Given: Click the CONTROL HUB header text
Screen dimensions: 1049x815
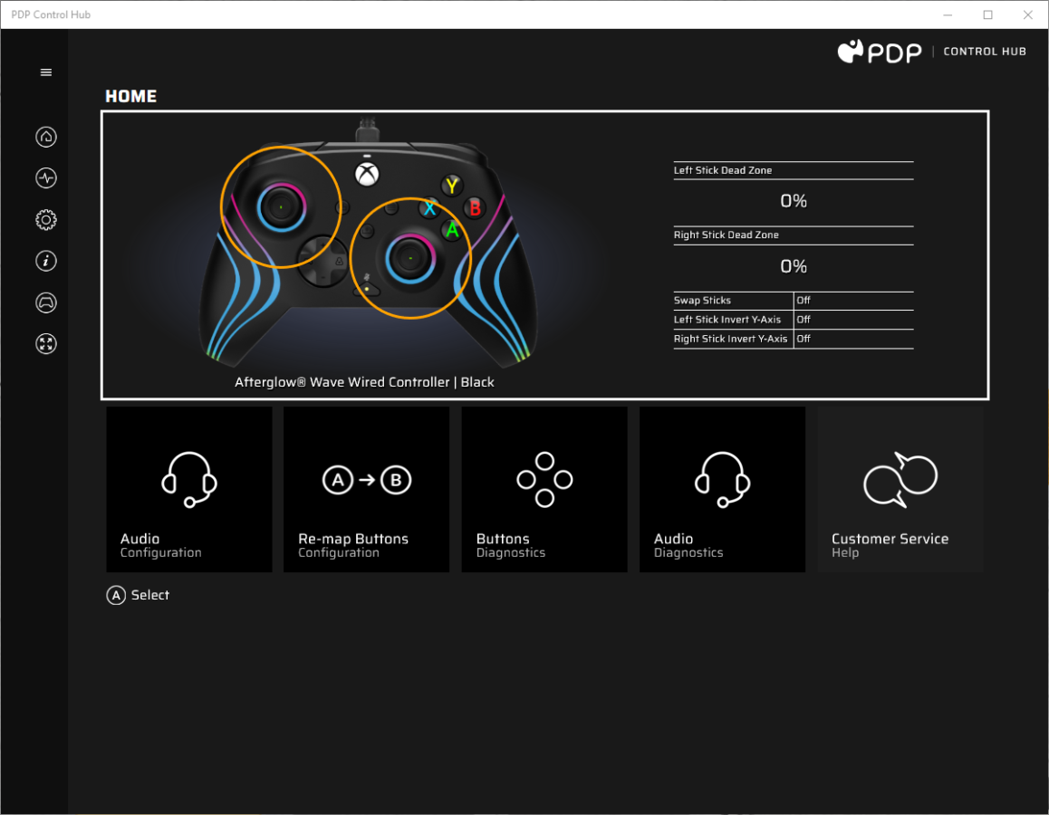Looking at the screenshot, I should 984,52.
